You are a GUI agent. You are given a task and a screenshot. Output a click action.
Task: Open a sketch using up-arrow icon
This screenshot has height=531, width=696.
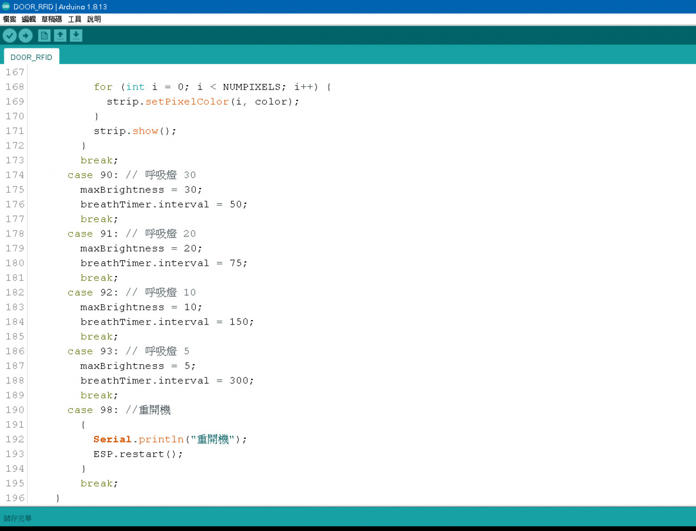tap(60, 36)
